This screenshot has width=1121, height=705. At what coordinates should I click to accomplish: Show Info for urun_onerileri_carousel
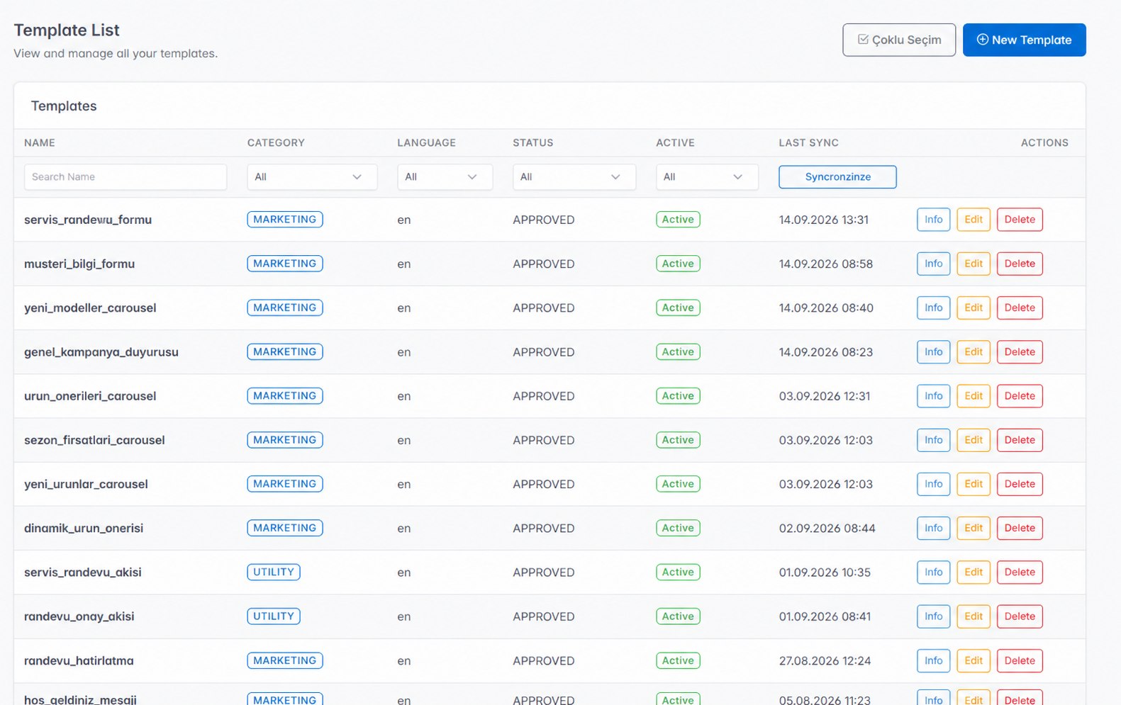coord(933,396)
